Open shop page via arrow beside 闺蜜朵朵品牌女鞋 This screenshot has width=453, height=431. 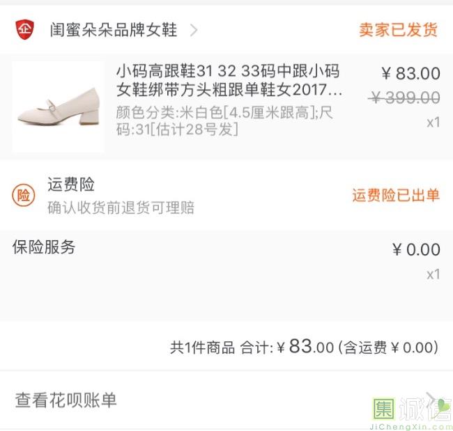[x=194, y=30]
